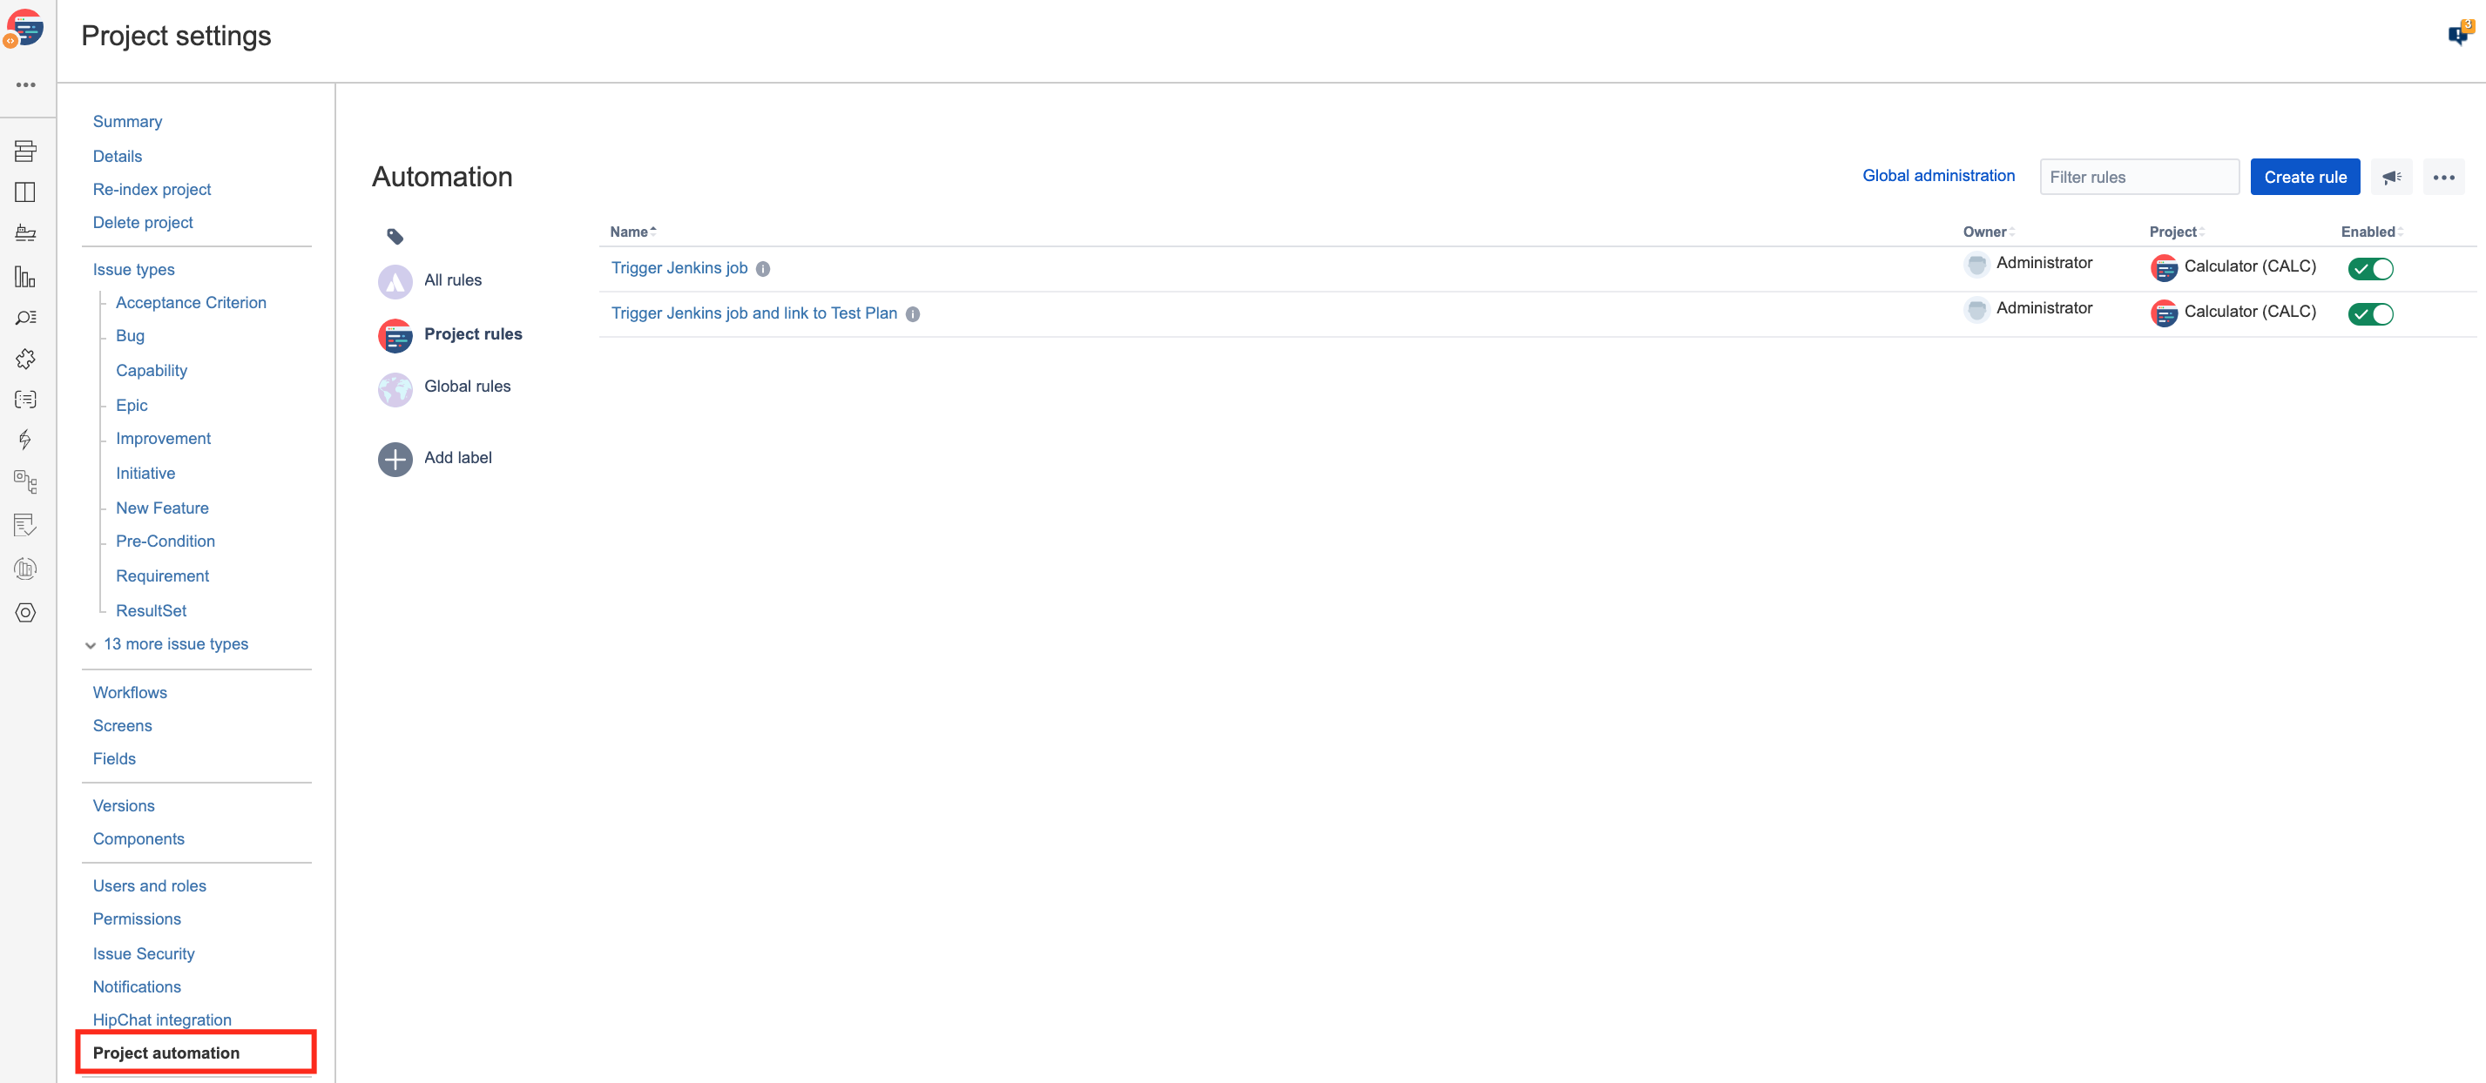Open the Summary settings page
Viewport: 2486px width, 1083px height.
point(127,122)
